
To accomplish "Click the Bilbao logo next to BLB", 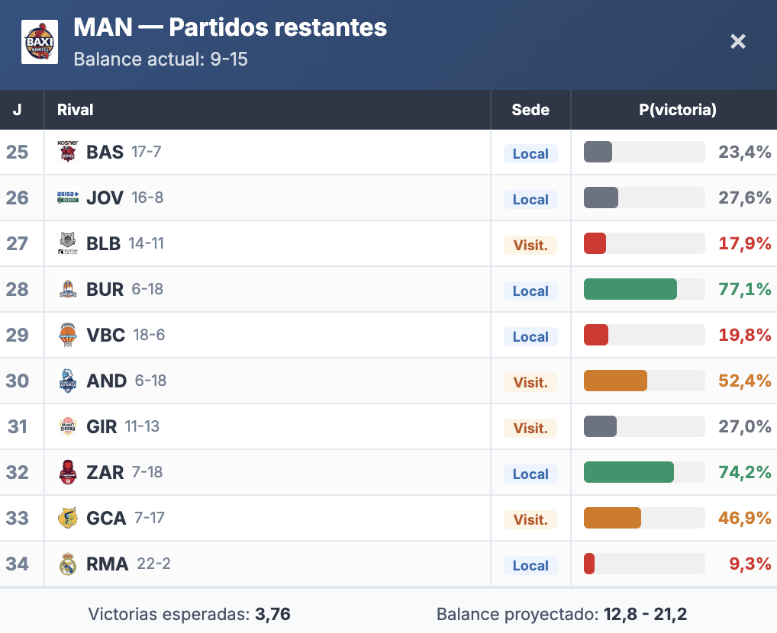I will coord(68,243).
